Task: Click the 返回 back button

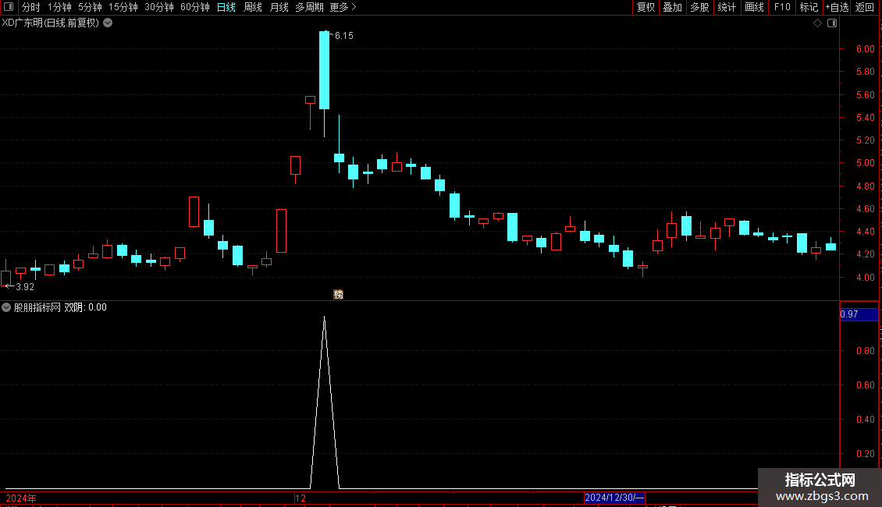Action: pyautogui.click(x=865, y=7)
